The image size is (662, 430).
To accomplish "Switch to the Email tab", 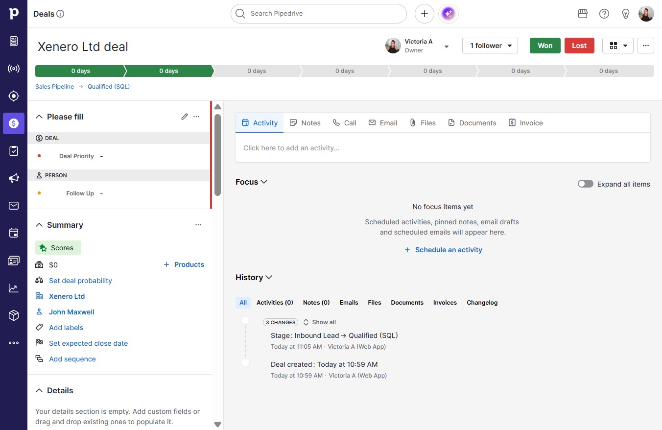I will [x=383, y=123].
